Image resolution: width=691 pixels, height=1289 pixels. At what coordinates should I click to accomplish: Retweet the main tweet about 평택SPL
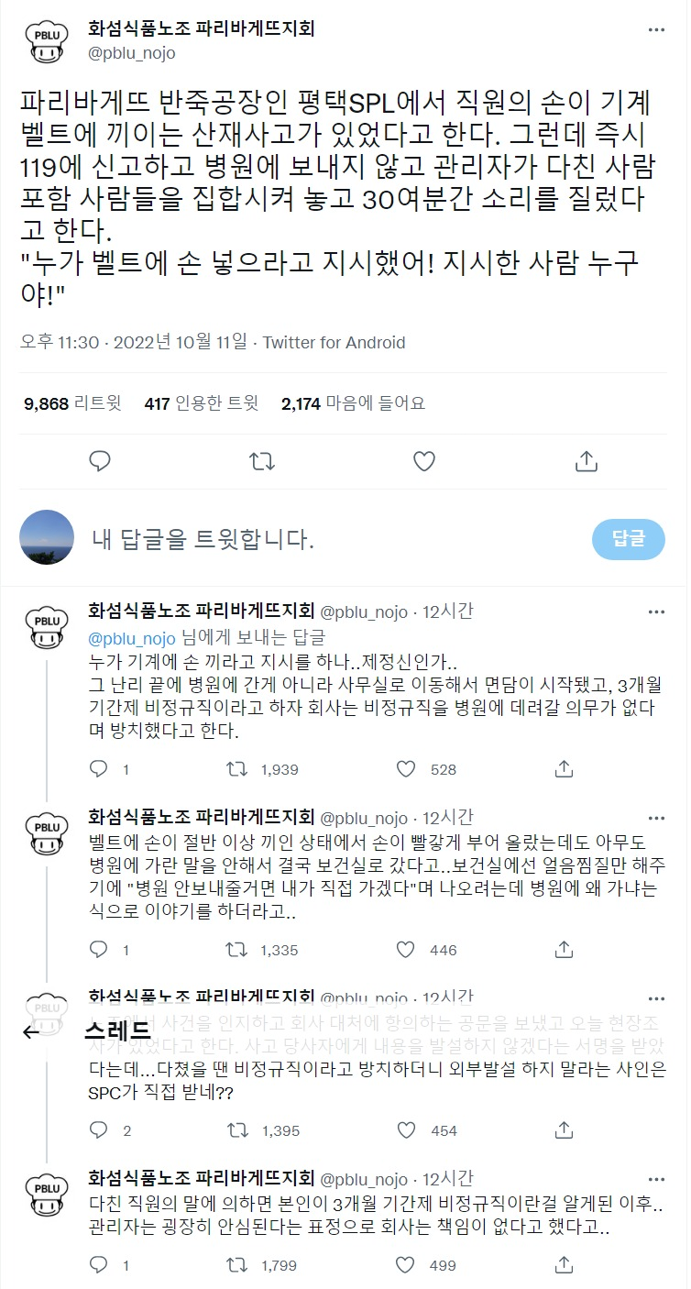point(262,461)
